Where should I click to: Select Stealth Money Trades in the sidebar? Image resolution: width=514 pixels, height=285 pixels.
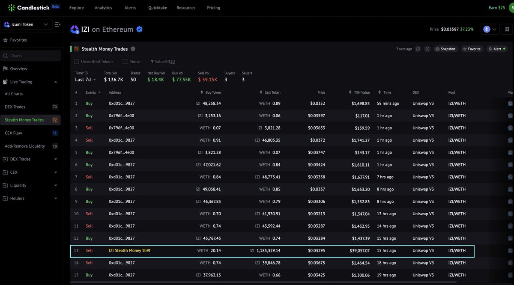tap(30, 120)
